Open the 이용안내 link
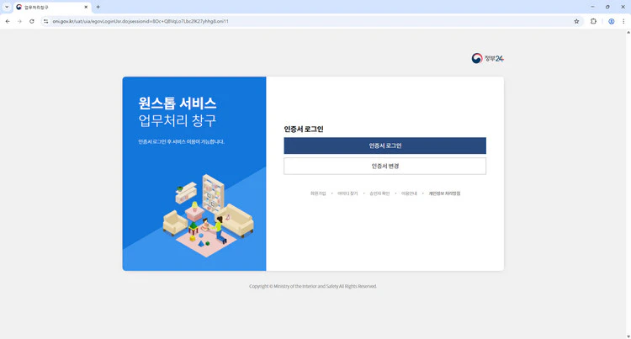The width and height of the screenshot is (631, 339). [x=409, y=193]
